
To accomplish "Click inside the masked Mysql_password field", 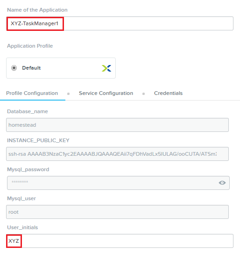I will [118, 183].
